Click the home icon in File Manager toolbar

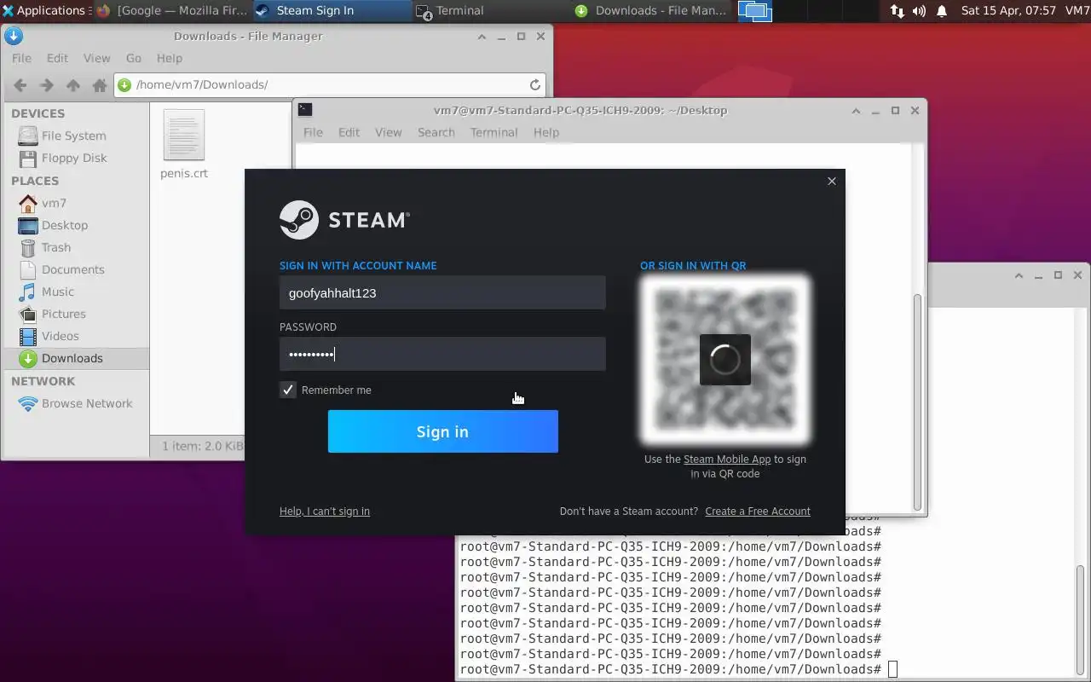click(100, 85)
